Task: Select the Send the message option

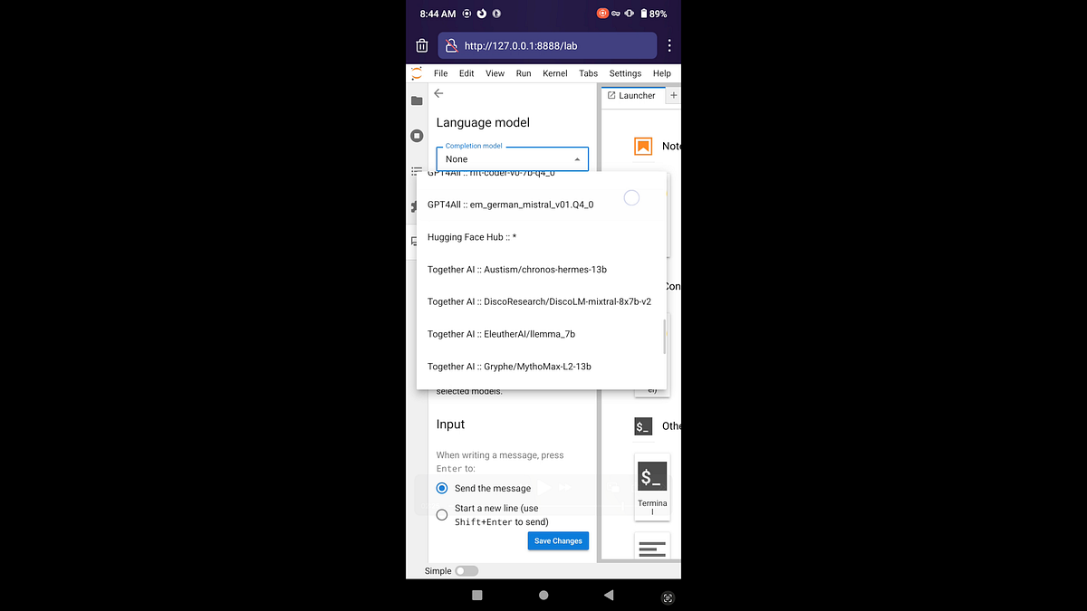Action: tap(441, 488)
